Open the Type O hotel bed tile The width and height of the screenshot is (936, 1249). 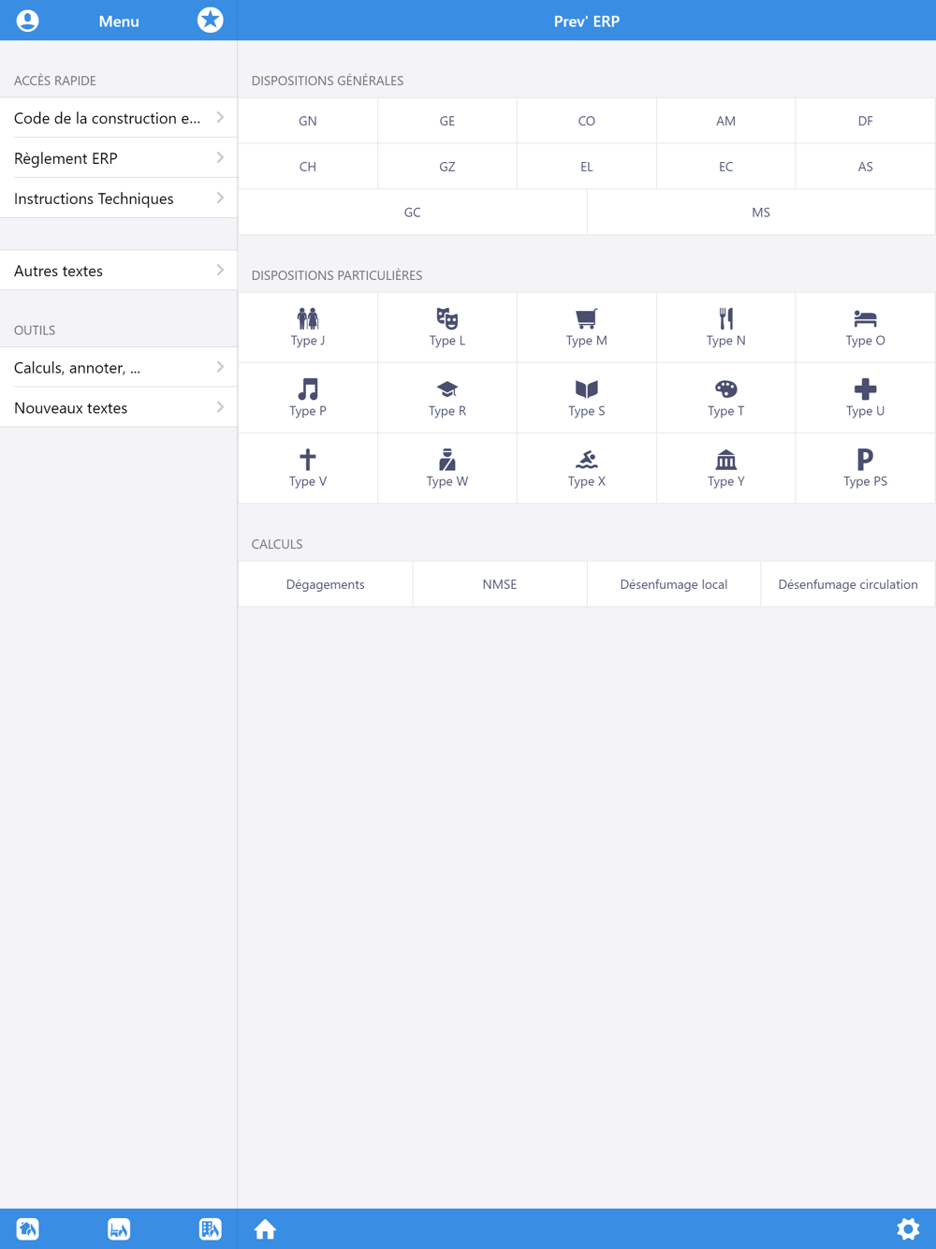[866, 328]
